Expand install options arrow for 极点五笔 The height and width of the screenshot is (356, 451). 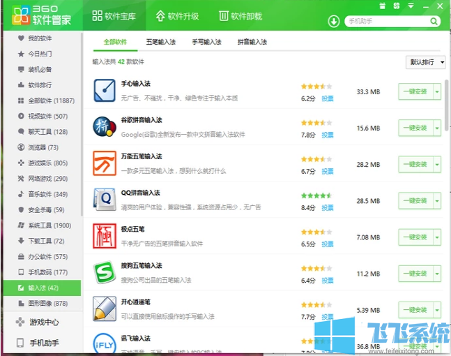(437, 237)
